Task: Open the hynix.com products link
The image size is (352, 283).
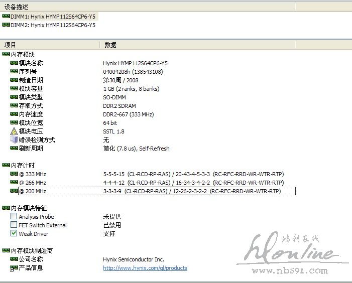Action: (x=145, y=268)
